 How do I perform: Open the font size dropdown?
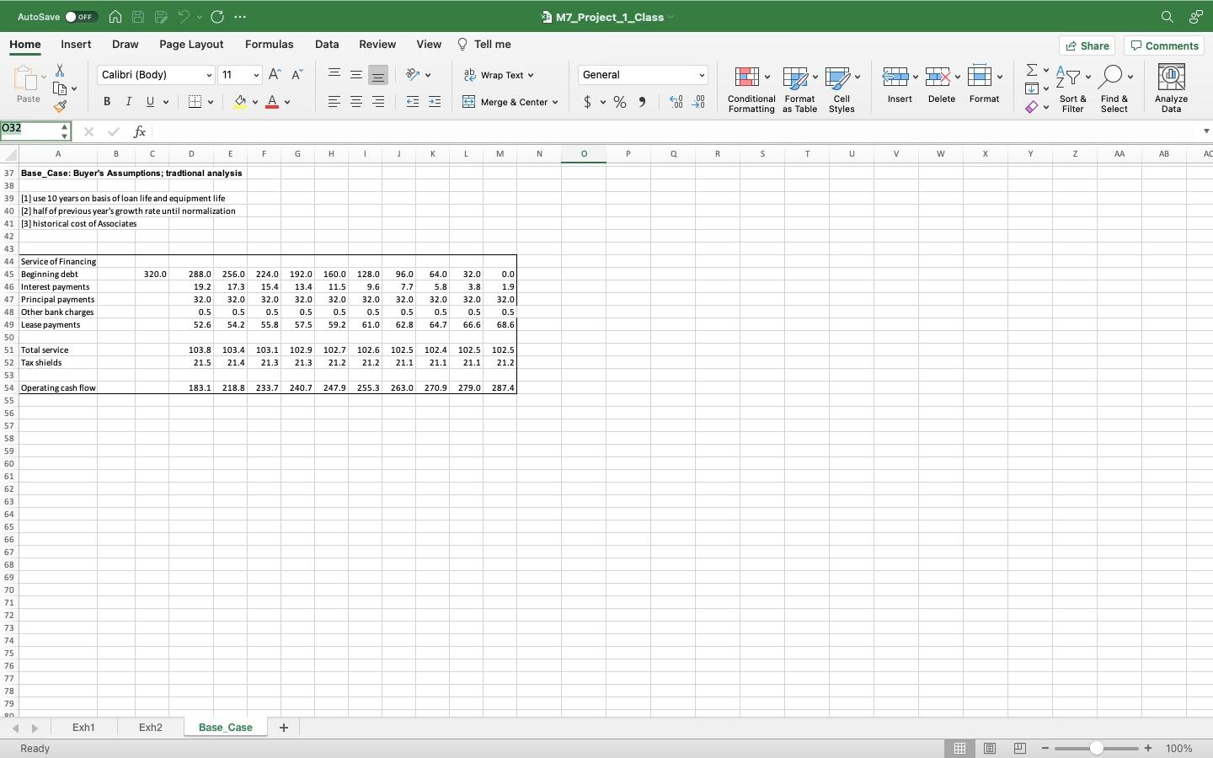coord(254,75)
